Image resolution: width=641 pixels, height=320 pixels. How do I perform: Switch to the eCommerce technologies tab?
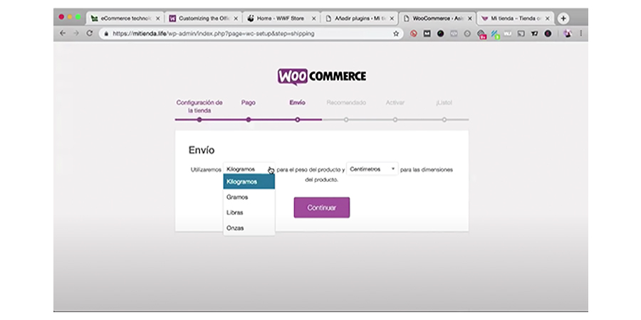[x=125, y=18]
